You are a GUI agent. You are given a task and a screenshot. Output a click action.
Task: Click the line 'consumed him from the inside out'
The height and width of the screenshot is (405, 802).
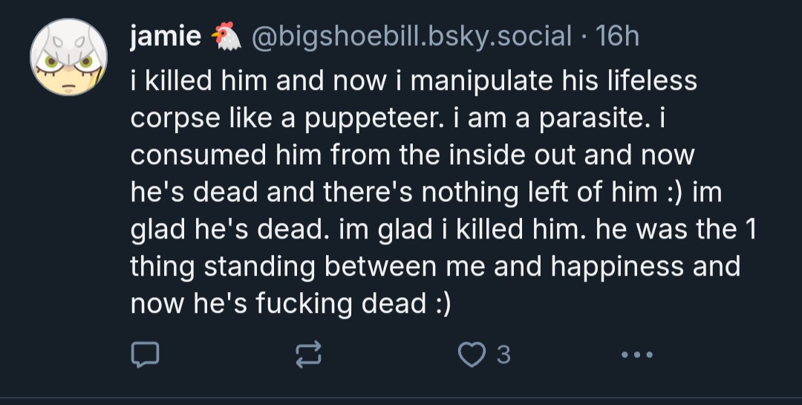[354, 155]
